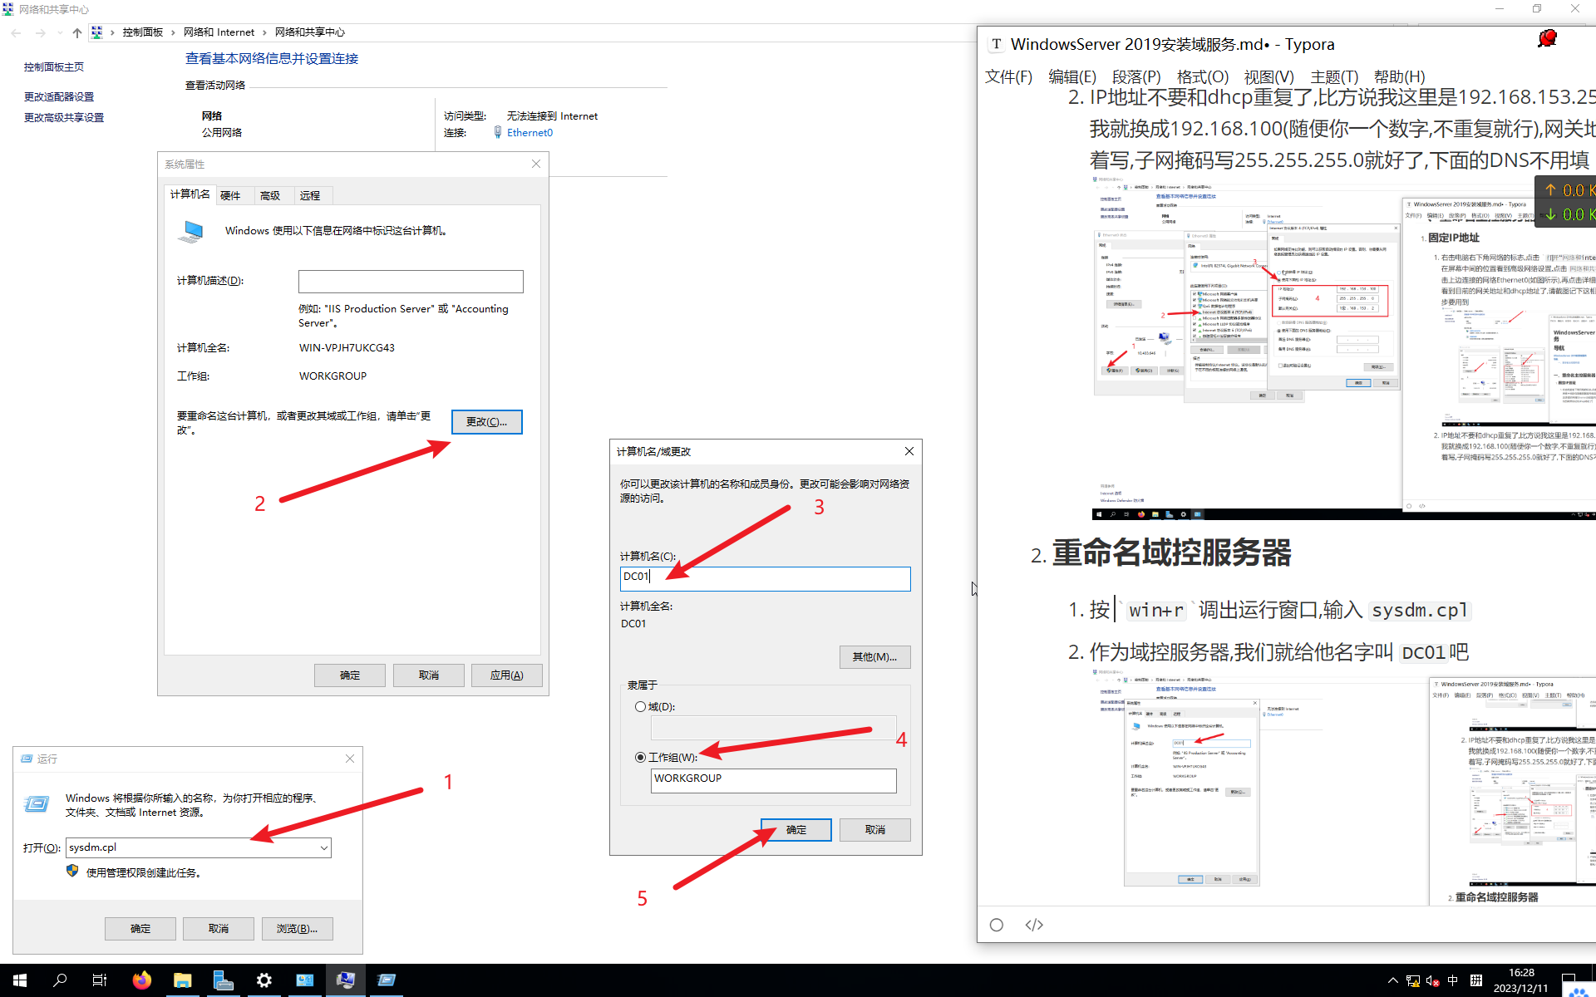
Task: Click the taskbar search magnifier icon
Action: point(60,980)
